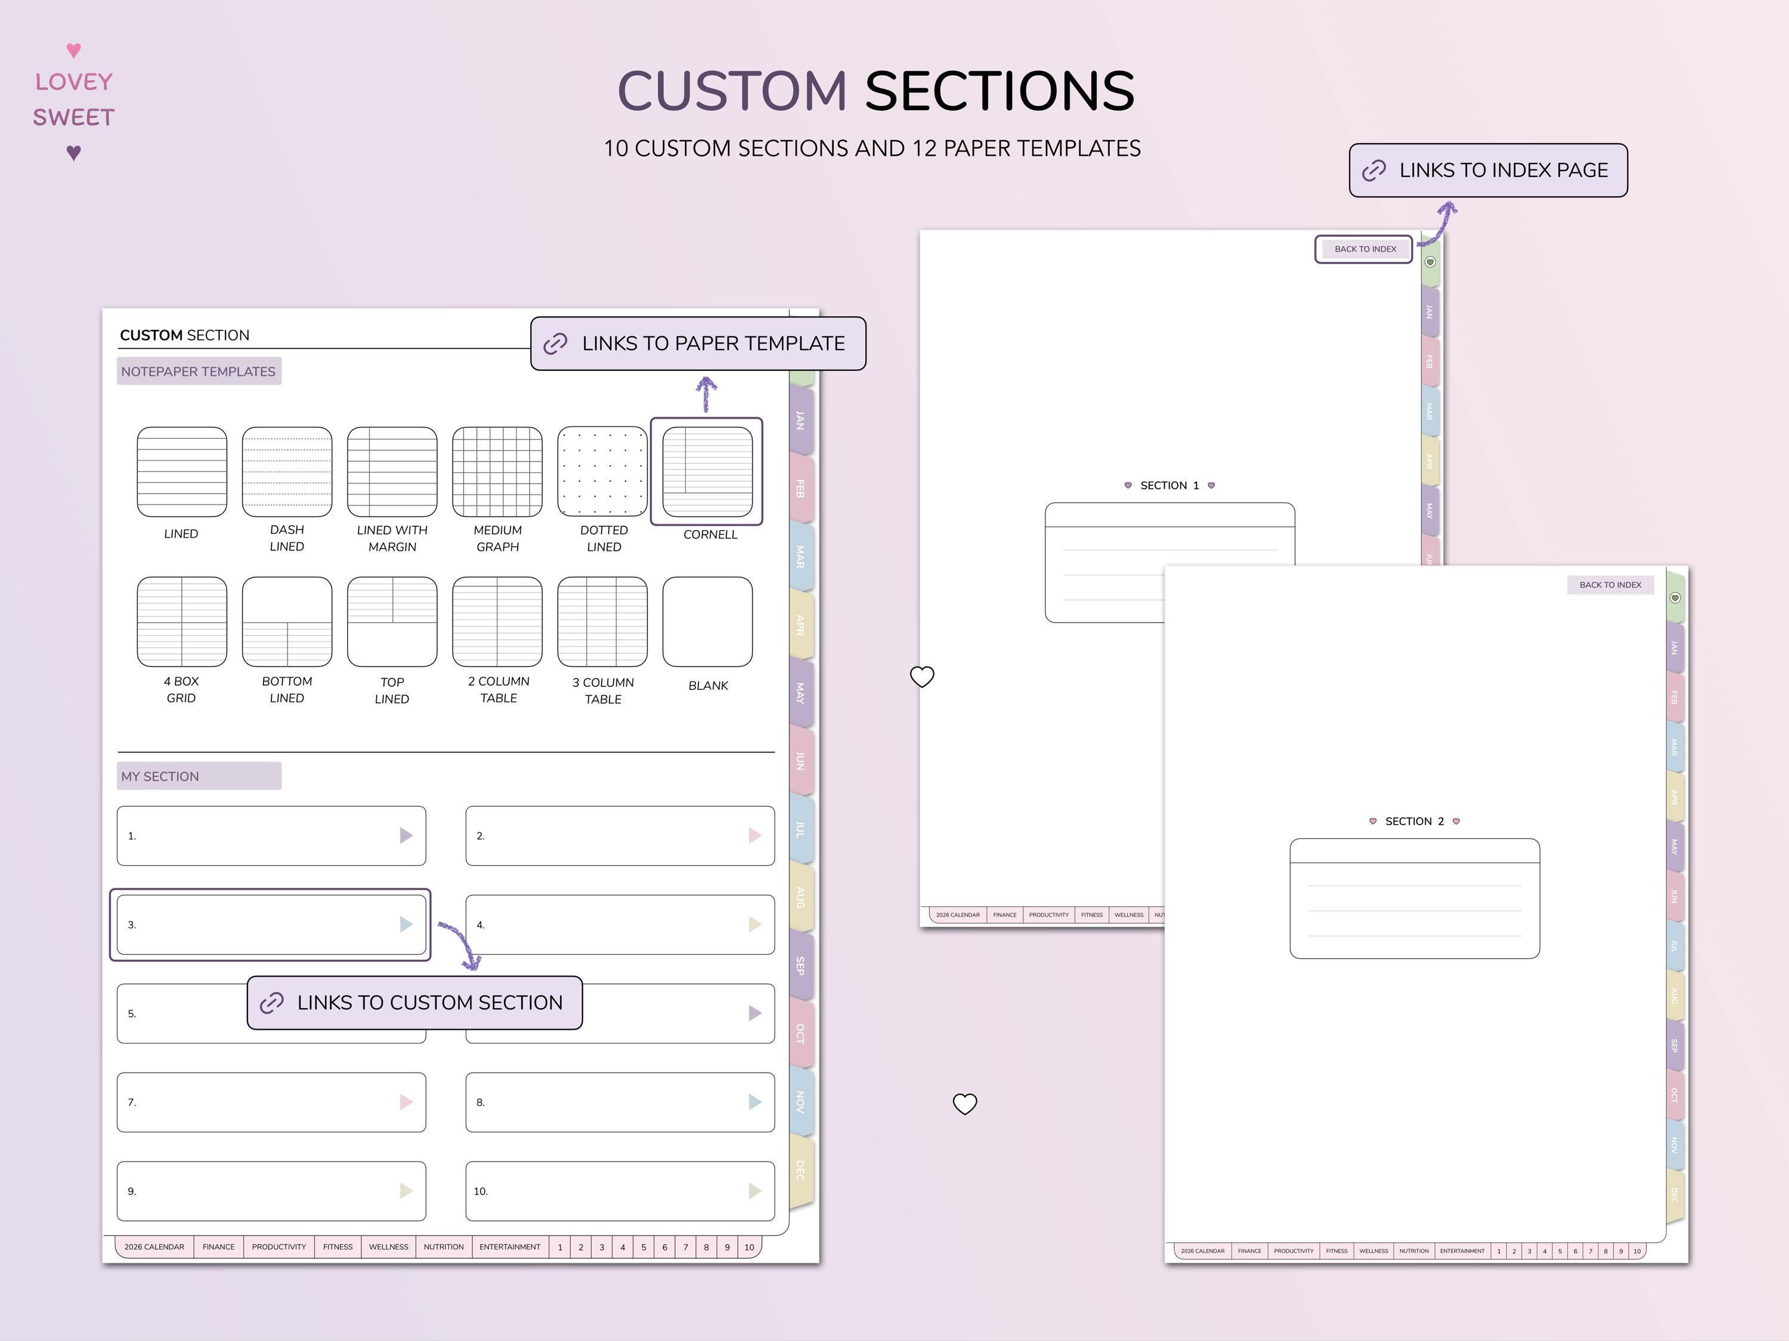The height and width of the screenshot is (1341, 1789).
Task: Open the SEP side tab on Section 2 page
Action: 1675,1046
